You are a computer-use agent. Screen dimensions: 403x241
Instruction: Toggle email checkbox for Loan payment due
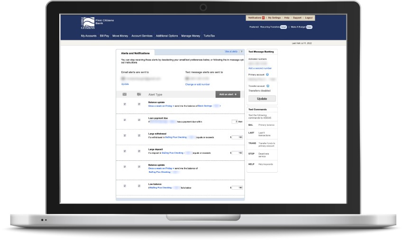pyautogui.click(x=125, y=120)
